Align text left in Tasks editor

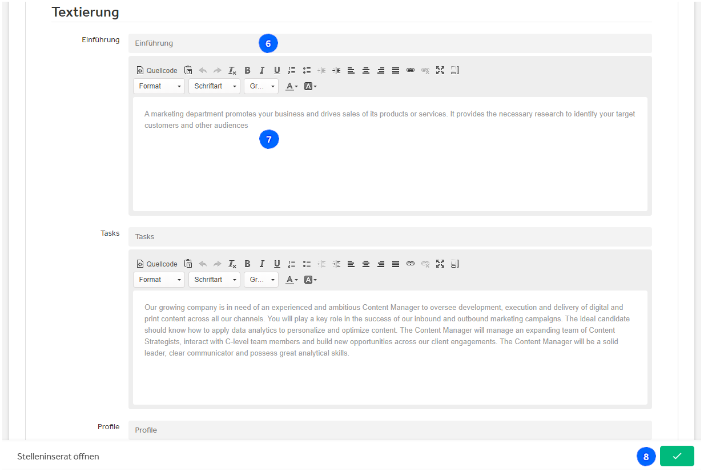coord(351,264)
